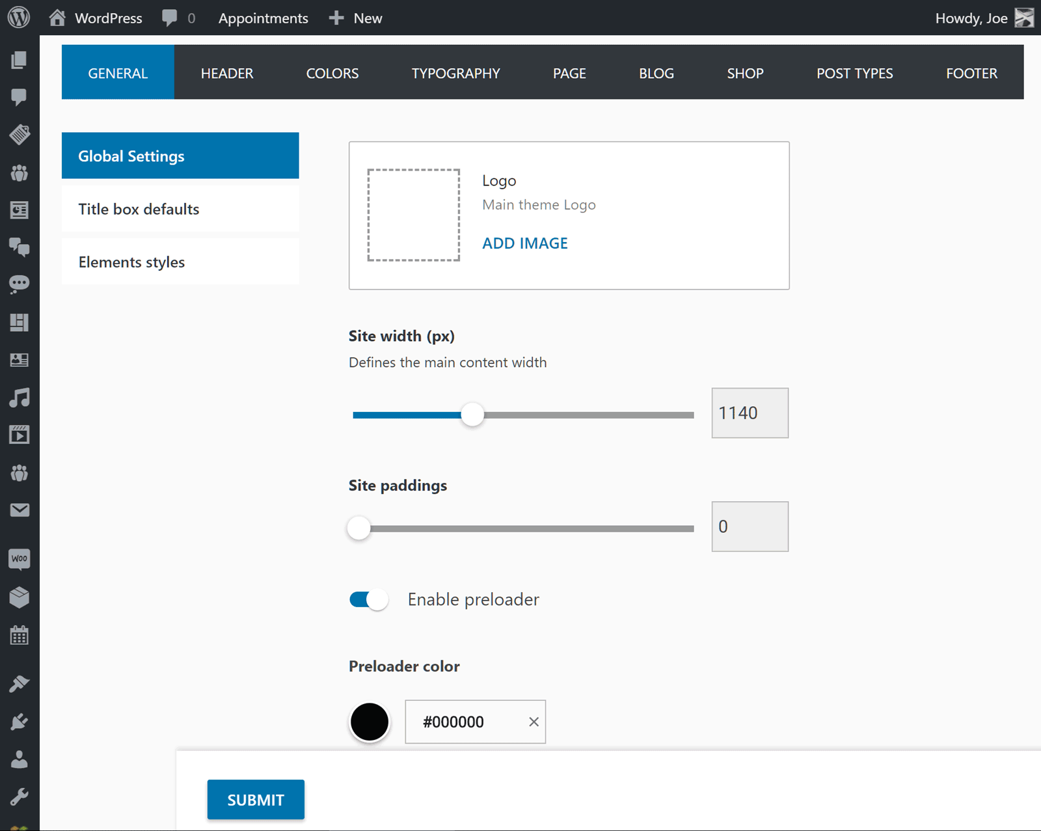Open WooCommerce from the sidebar icon
The image size is (1041, 831).
[20, 559]
